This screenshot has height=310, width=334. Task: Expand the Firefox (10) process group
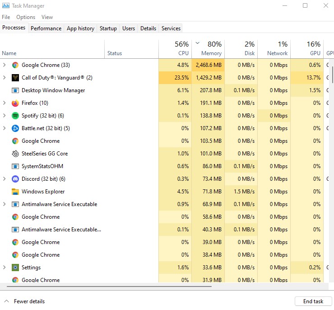(4, 103)
